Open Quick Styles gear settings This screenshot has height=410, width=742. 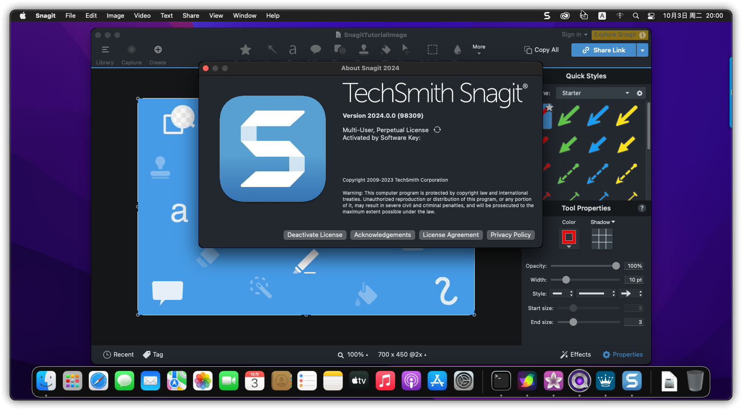click(x=640, y=93)
